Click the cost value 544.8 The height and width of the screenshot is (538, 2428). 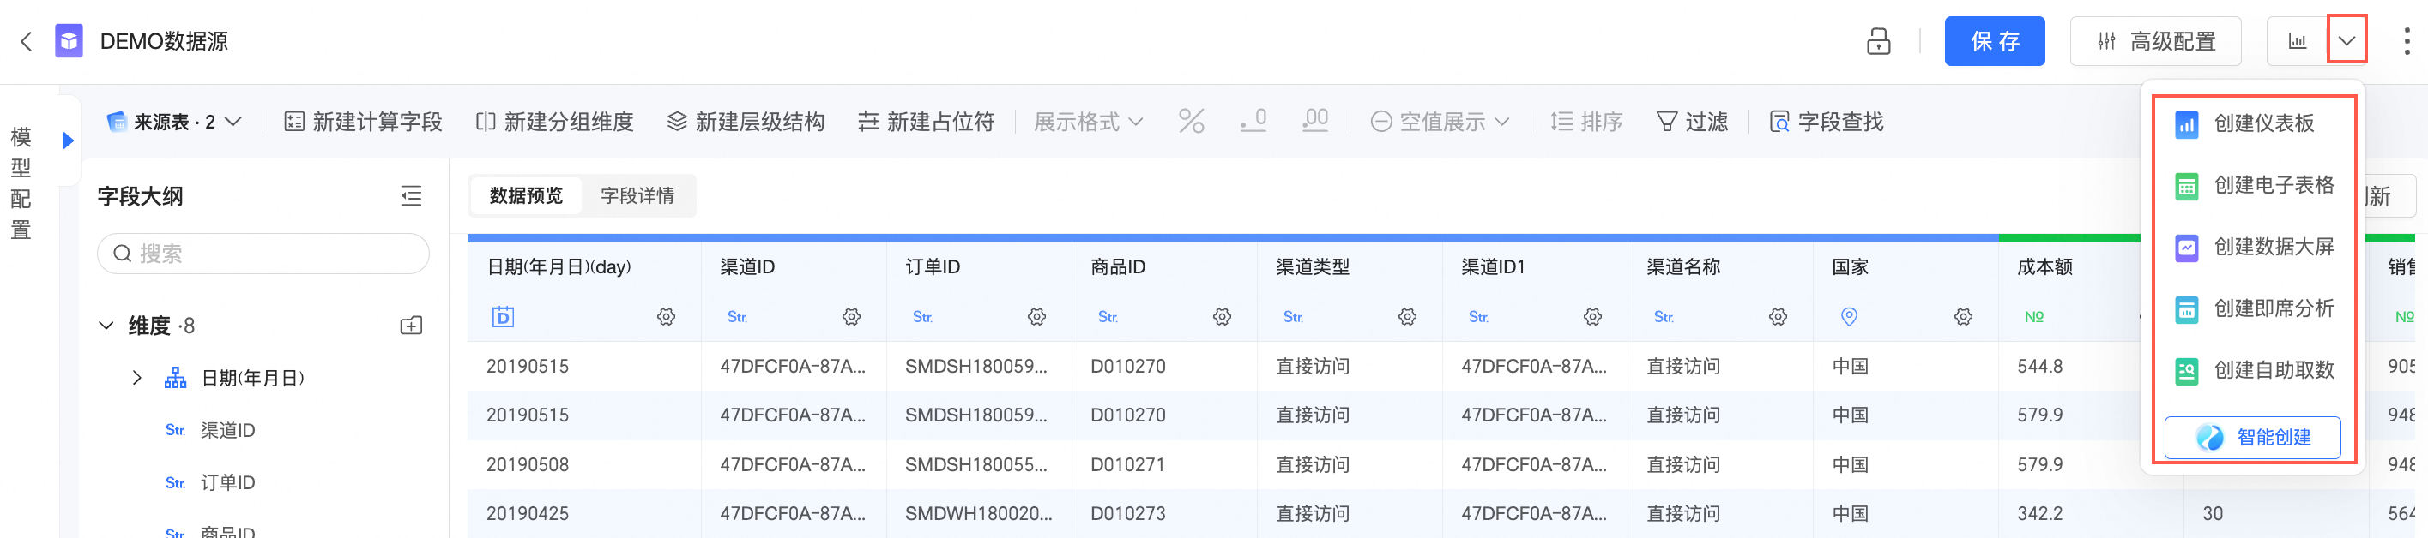(x=2039, y=367)
